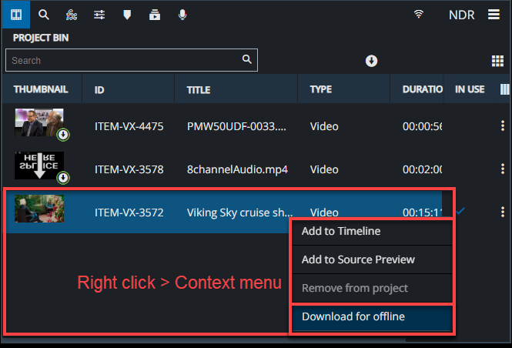Choose Add to Source Preview
Screen dimensions: 512x348
click(358, 259)
